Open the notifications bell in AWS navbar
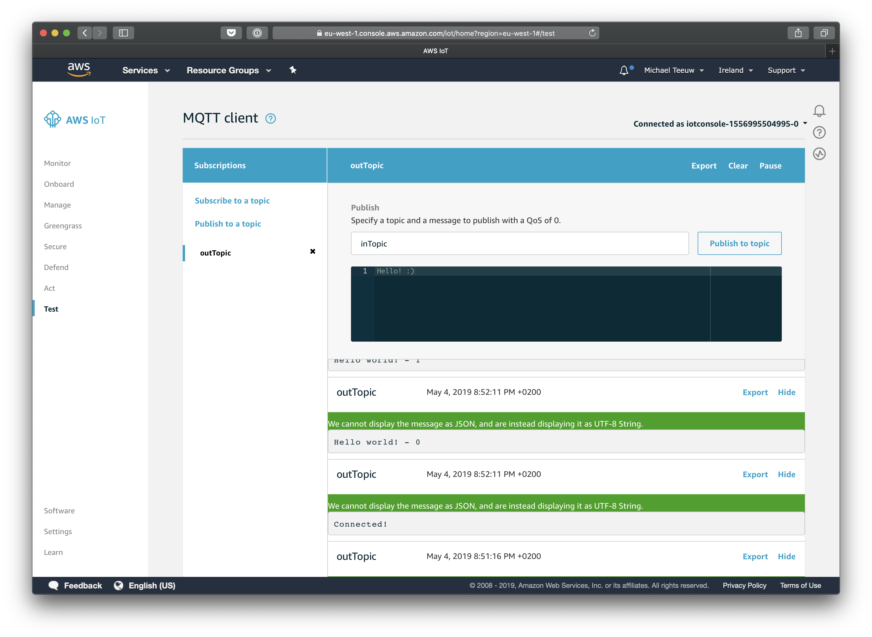This screenshot has width=872, height=637. click(624, 70)
